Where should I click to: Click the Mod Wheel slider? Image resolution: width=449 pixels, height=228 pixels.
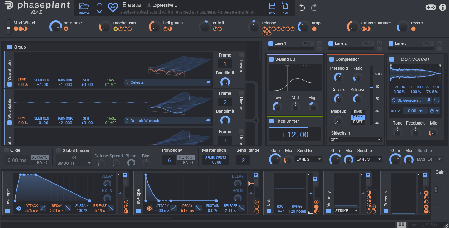coord(9,27)
